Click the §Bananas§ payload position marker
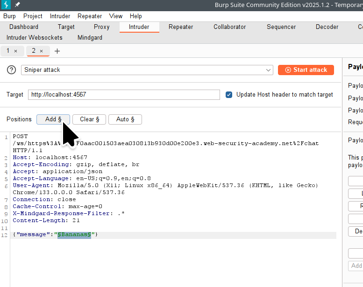Viewport: 363px width, 287px height. pos(74,235)
